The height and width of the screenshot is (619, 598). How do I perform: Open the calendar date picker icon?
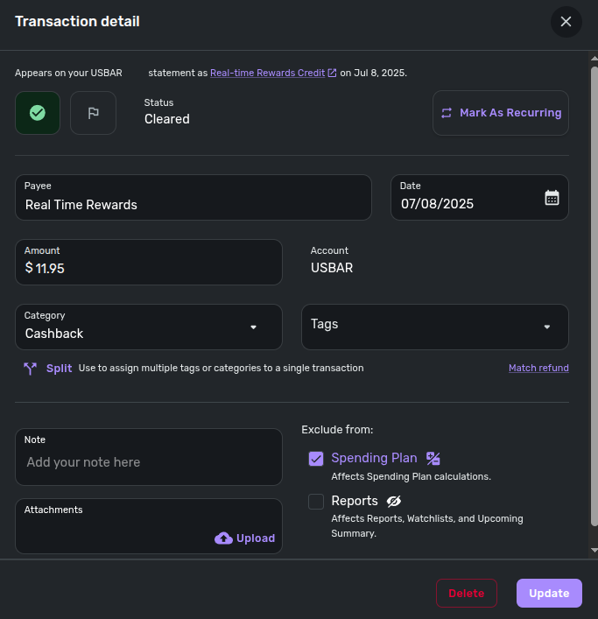[552, 198]
